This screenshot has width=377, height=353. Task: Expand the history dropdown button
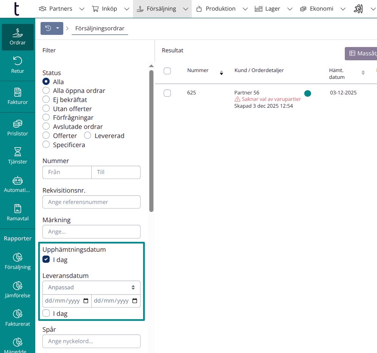pos(58,28)
